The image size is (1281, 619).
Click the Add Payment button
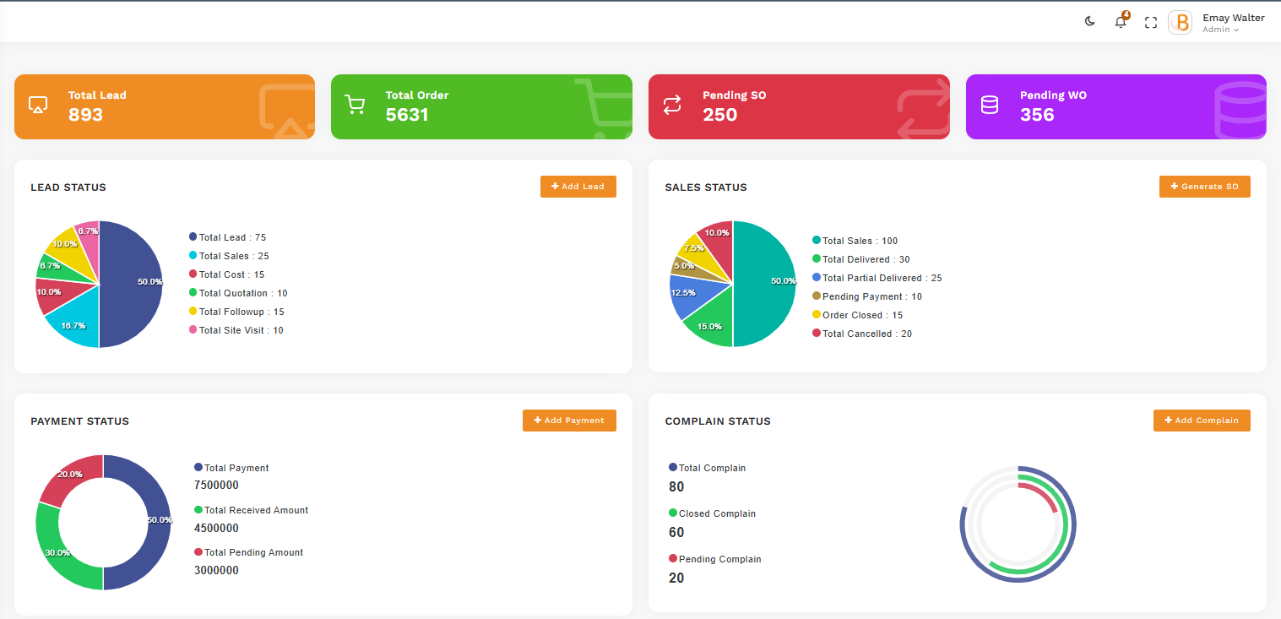(x=569, y=421)
